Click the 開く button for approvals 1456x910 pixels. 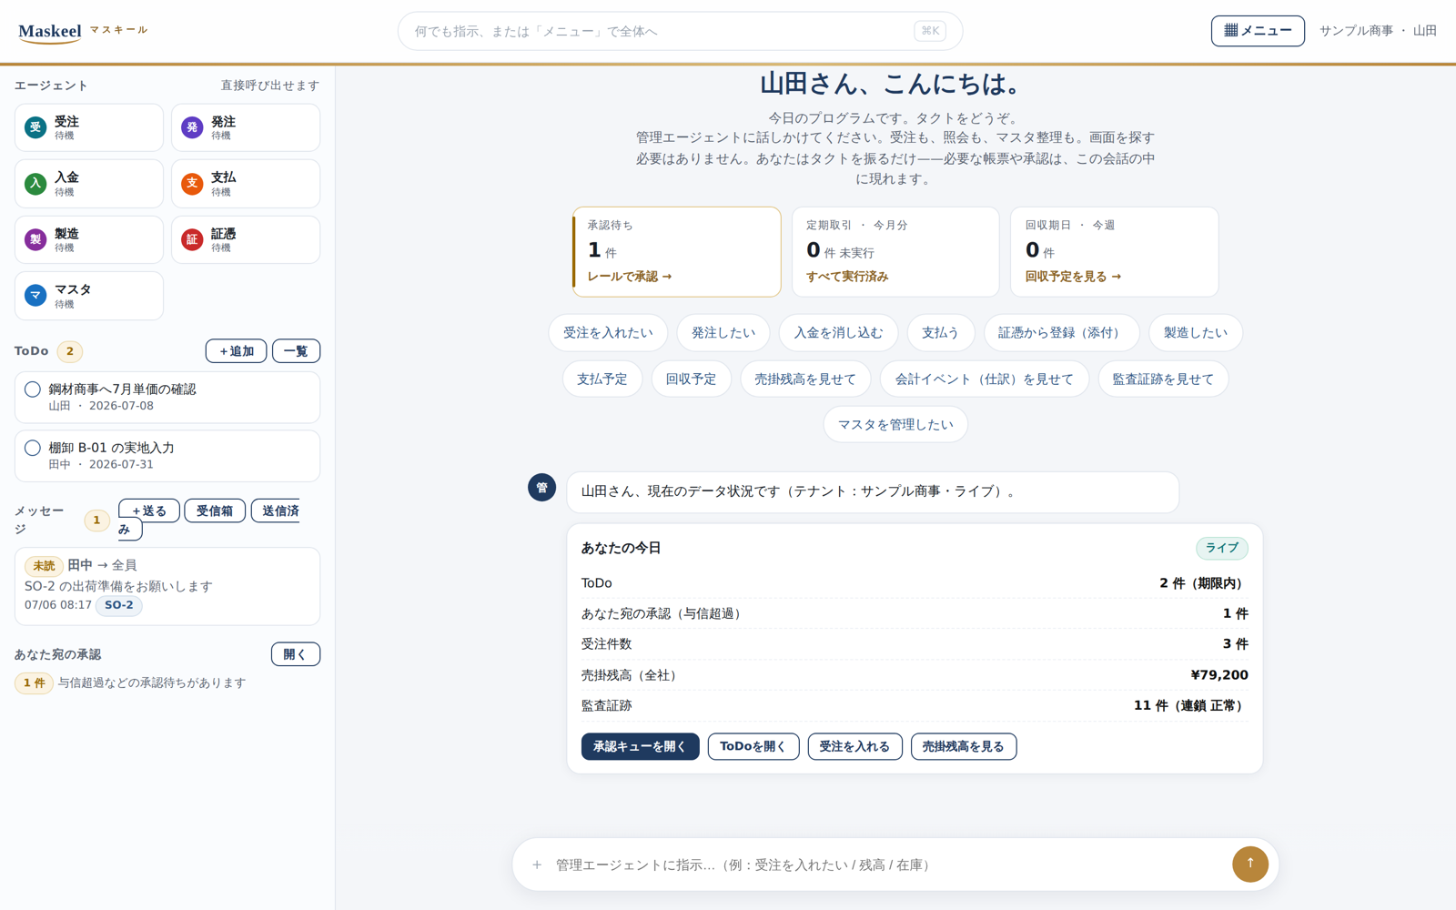[296, 654]
